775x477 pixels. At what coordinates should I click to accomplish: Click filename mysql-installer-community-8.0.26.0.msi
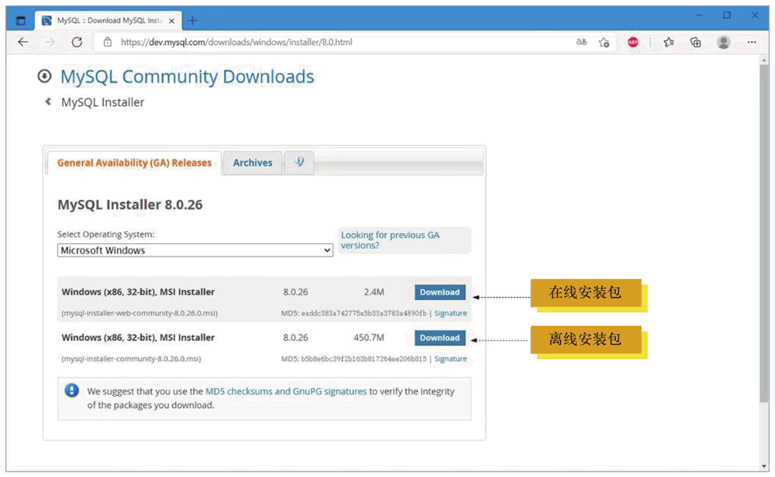click(131, 359)
